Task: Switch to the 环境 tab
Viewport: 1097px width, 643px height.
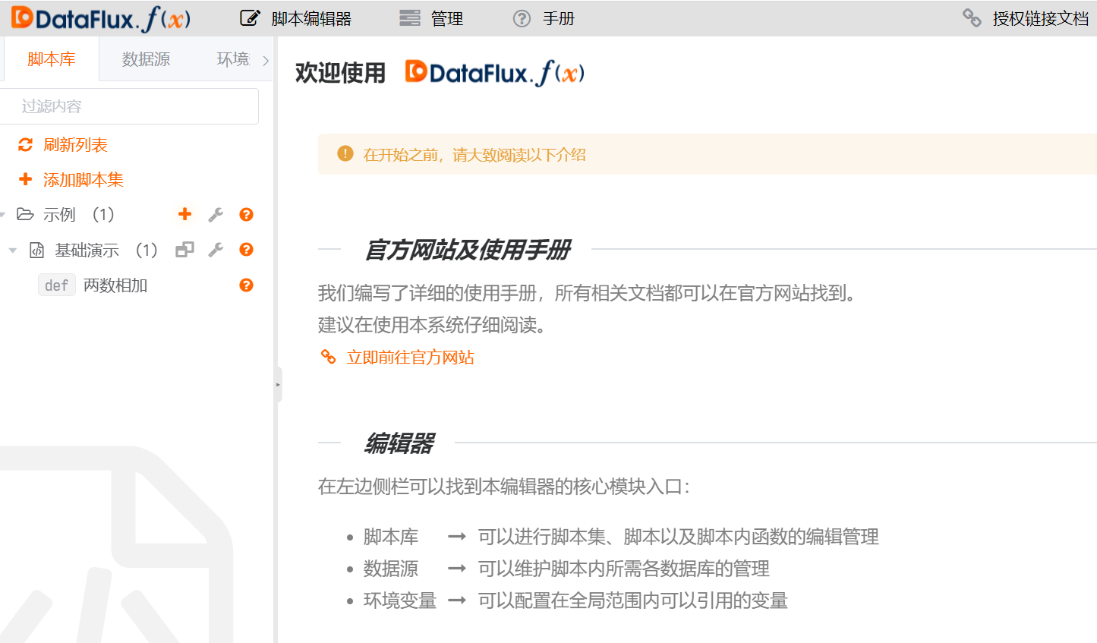Action: tap(233, 59)
